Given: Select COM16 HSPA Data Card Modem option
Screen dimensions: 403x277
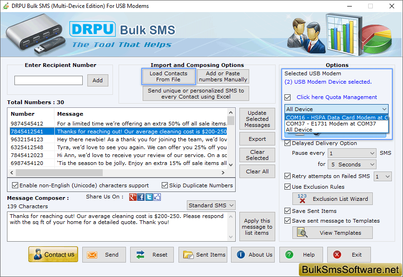Looking at the screenshot, I should (337, 118).
